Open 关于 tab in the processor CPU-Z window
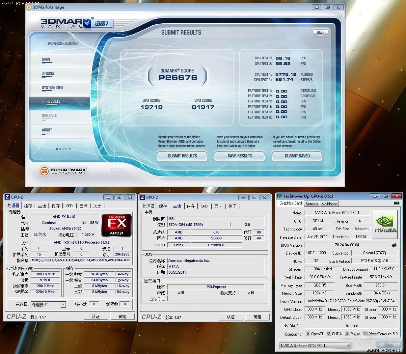Viewport: 406px width, 354px height. (97, 206)
